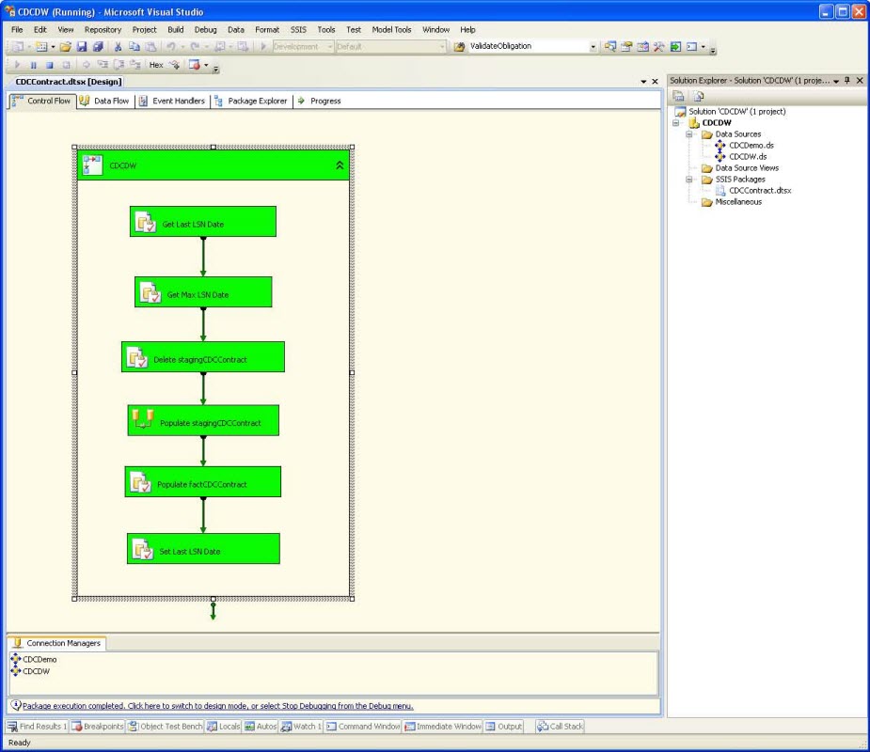
Task: Collapse the CDCDW project node
Action: [x=676, y=123]
